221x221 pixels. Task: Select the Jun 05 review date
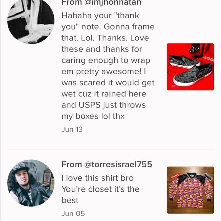(73, 213)
